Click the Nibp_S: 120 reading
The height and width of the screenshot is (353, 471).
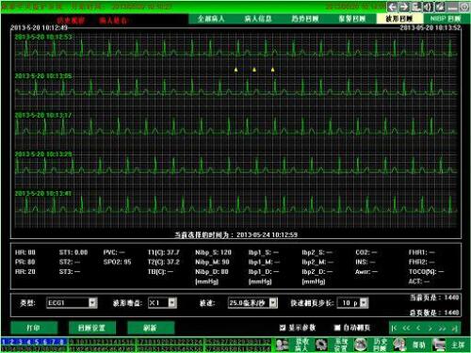coord(213,252)
